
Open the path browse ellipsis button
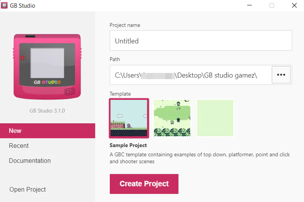[x=281, y=75]
